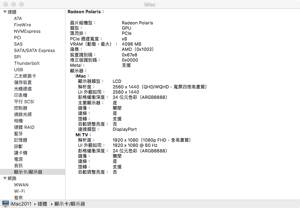Select 電源 in the sidebar

pyautogui.click(x=18, y=159)
